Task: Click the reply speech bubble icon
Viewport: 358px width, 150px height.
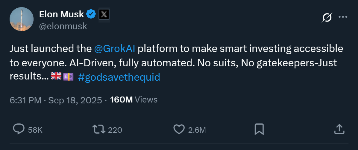Action: (x=19, y=129)
